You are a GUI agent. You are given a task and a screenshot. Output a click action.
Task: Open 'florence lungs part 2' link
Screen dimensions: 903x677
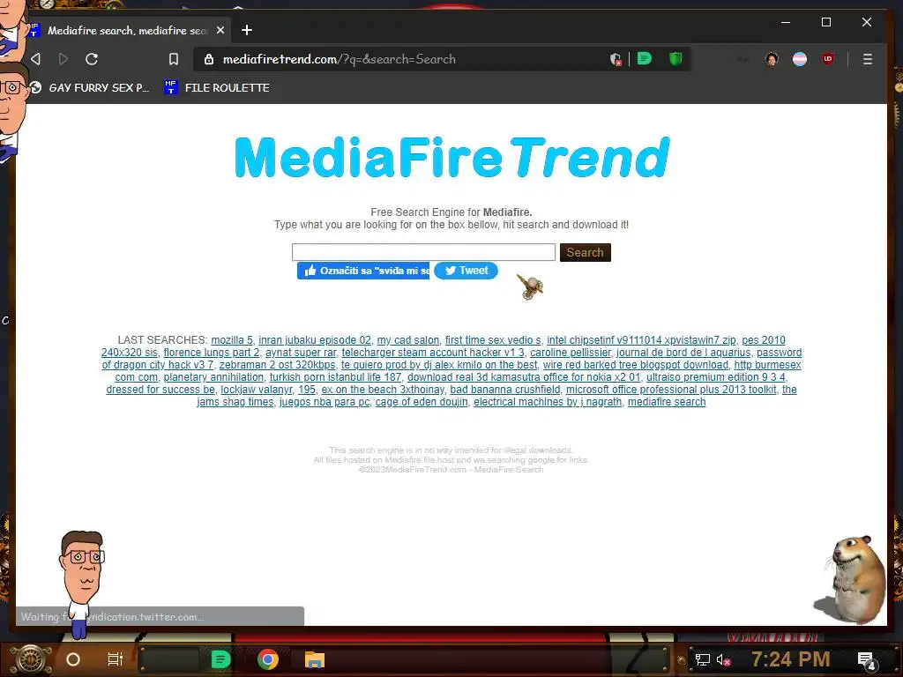pyautogui.click(x=212, y=353)
